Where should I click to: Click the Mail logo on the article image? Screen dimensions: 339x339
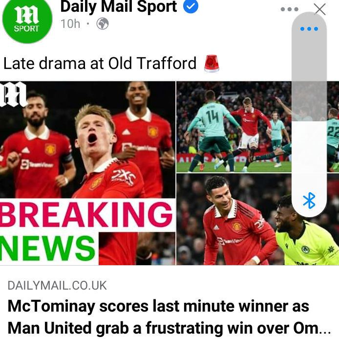tap(13, 94)
